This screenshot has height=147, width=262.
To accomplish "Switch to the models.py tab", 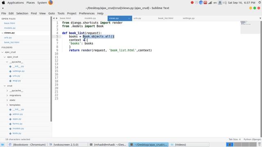I will 90,18.
